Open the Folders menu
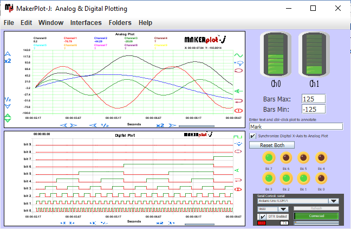 click(120, 23)
